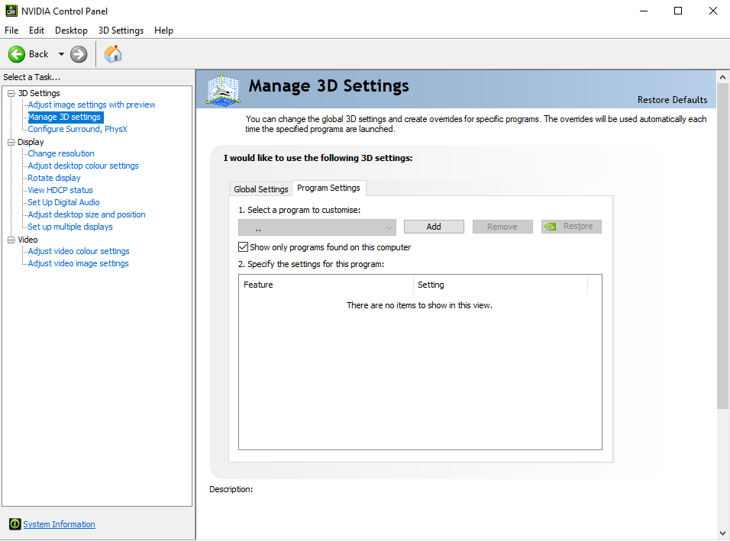Open the program selection dropdown

point(317,227)
